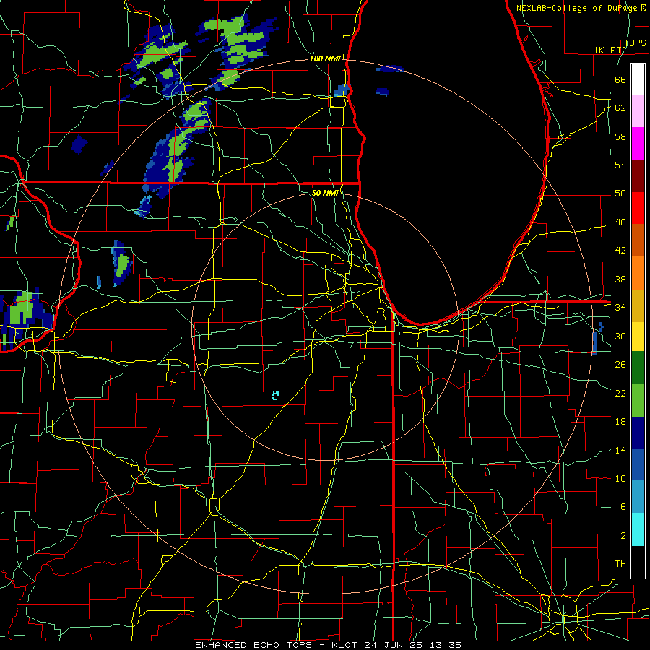Click the 62 scale label

(x=620, y=108)
